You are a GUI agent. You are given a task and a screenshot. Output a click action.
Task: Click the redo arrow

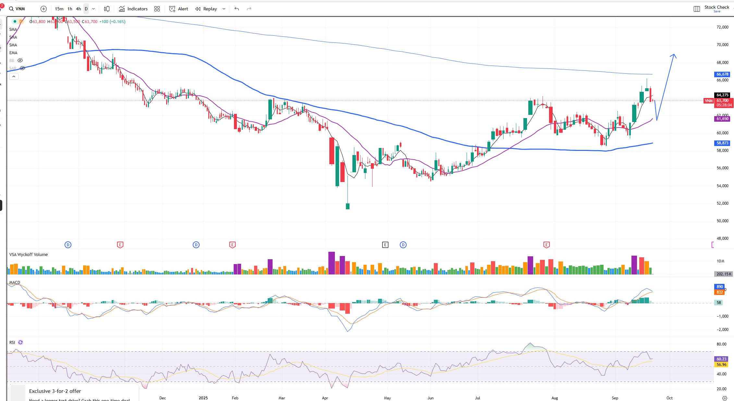click(x=249, y=9)
